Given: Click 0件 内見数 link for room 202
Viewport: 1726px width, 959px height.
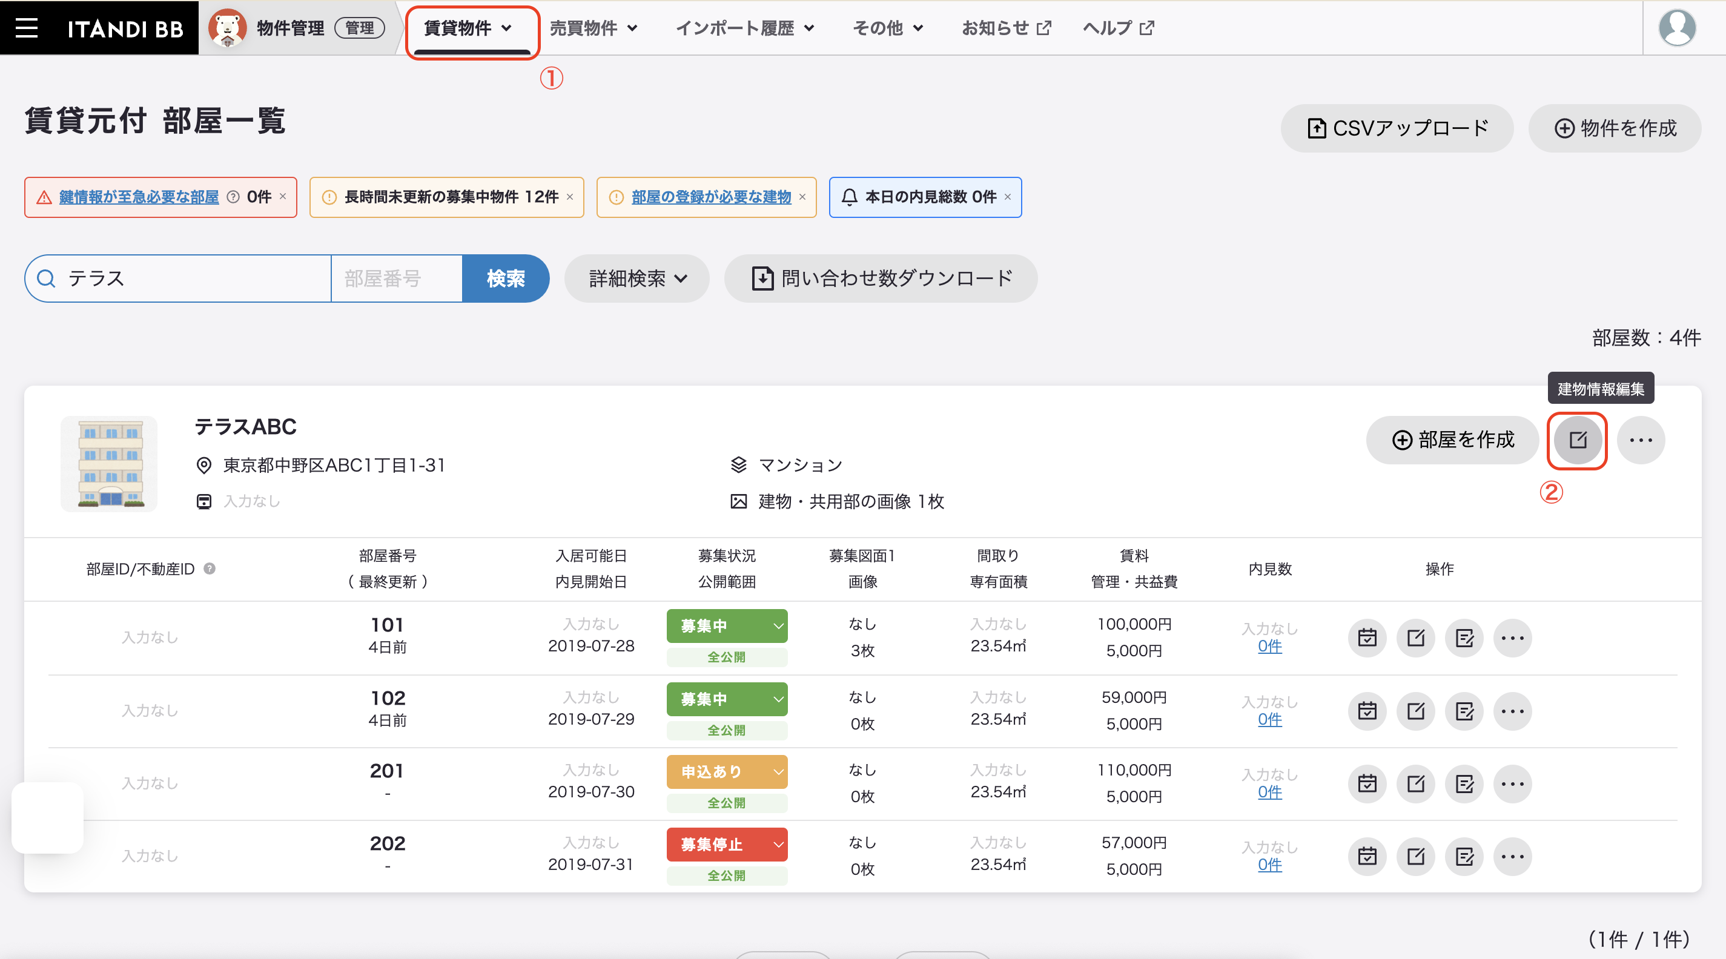Looking at the screenshot, I should pos(1270,865).
